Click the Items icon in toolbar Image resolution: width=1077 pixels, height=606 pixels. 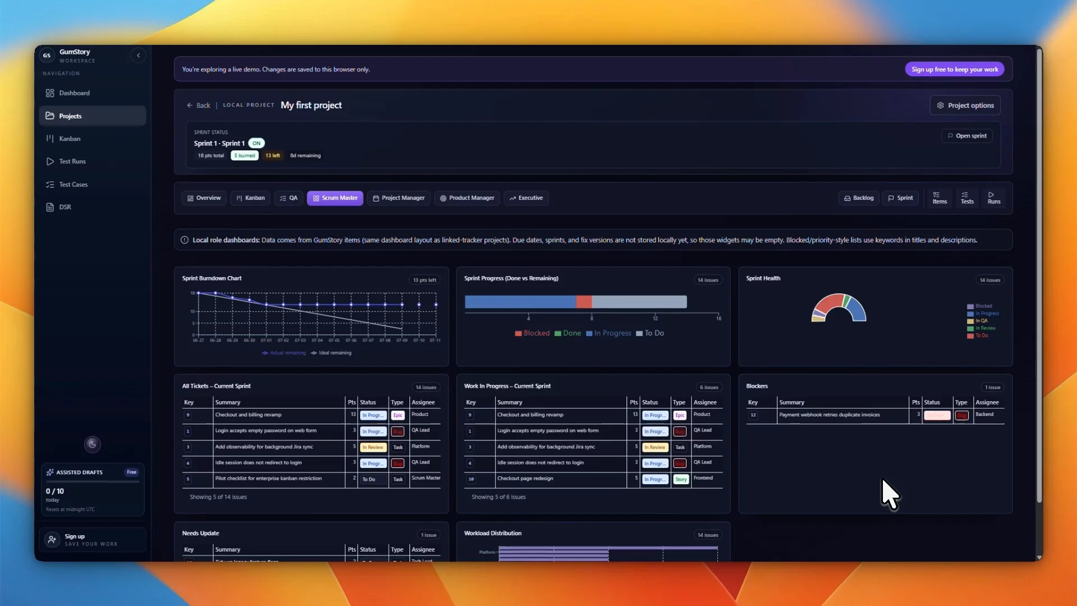click(940, 198)
